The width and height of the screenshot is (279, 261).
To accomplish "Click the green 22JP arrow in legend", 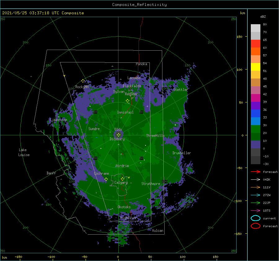I will click(x=255, y=203).
